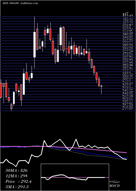Select the "5MA : 291.5" reading
The width and height of the screenshot is (136, 191).
click(17, 187)
